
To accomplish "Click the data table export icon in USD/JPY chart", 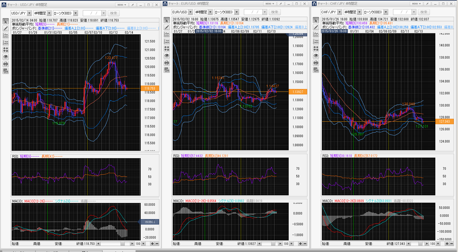I will 6,71.
